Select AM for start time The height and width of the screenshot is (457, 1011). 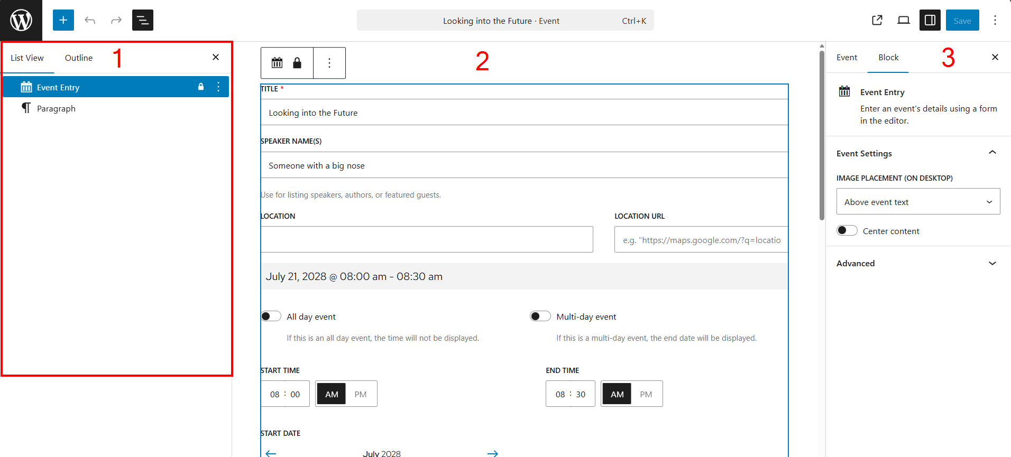pyautogui.click(x=332, y=394)
